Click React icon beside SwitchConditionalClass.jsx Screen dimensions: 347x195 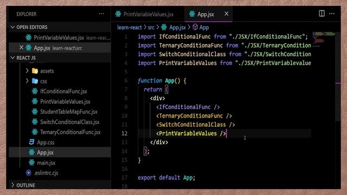35,121
